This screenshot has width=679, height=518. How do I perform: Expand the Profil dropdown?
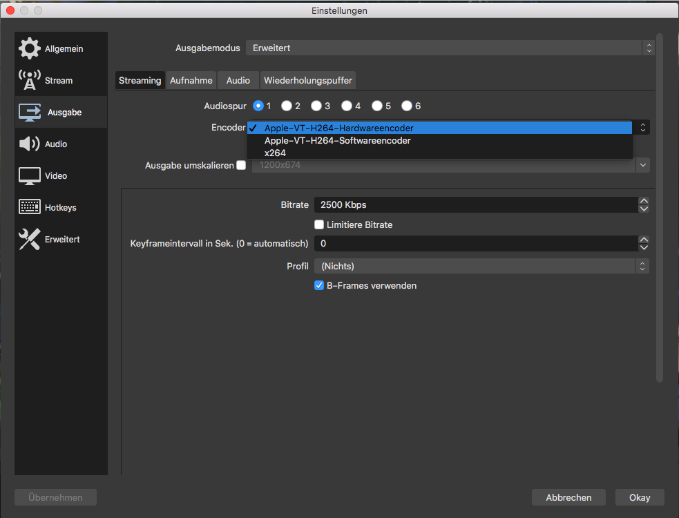pyautogui.click(x=481, y=266)
